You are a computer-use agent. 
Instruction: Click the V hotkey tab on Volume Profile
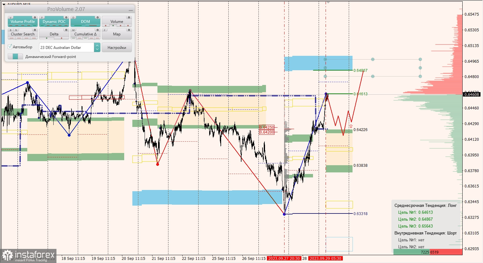[11, 18]
